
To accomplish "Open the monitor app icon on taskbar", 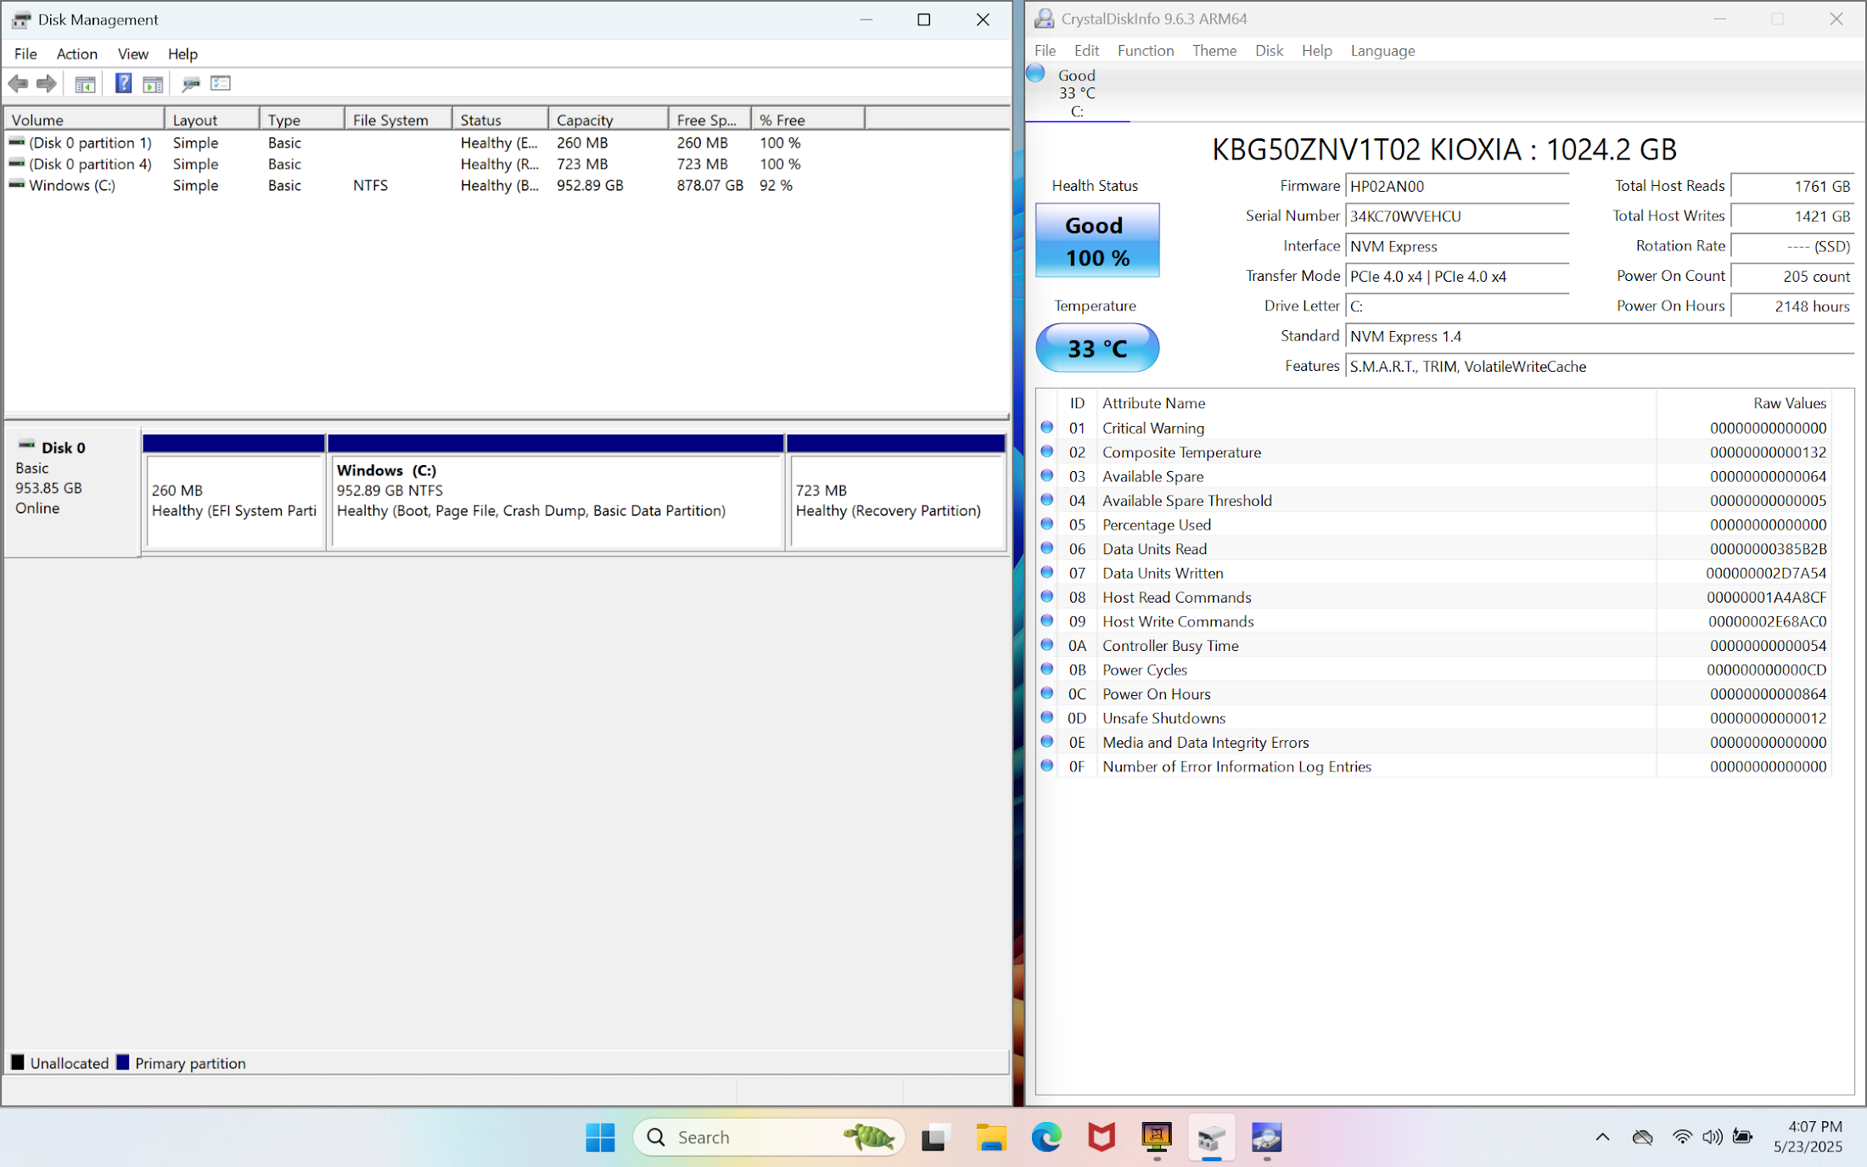I will (x=1156, y=1137).
